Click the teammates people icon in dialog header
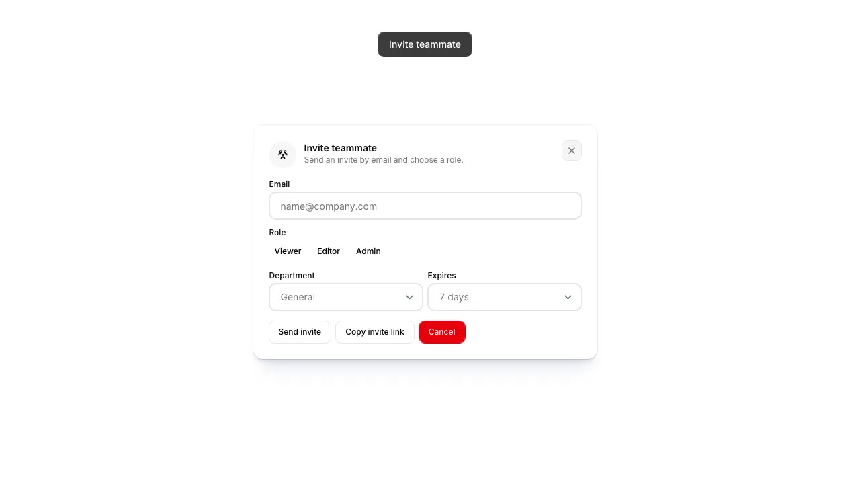860x484 pixels. 283,155
